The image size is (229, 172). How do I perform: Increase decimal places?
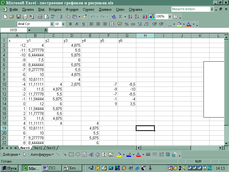pos(140,24)
